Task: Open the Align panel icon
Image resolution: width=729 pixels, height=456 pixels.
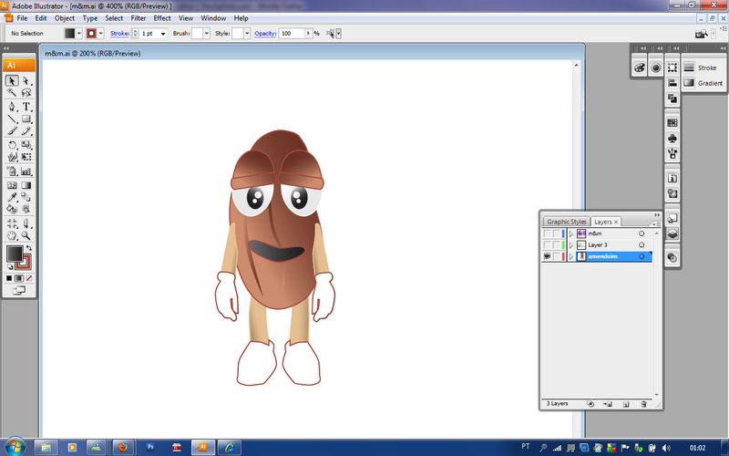Action: point(673,83)
